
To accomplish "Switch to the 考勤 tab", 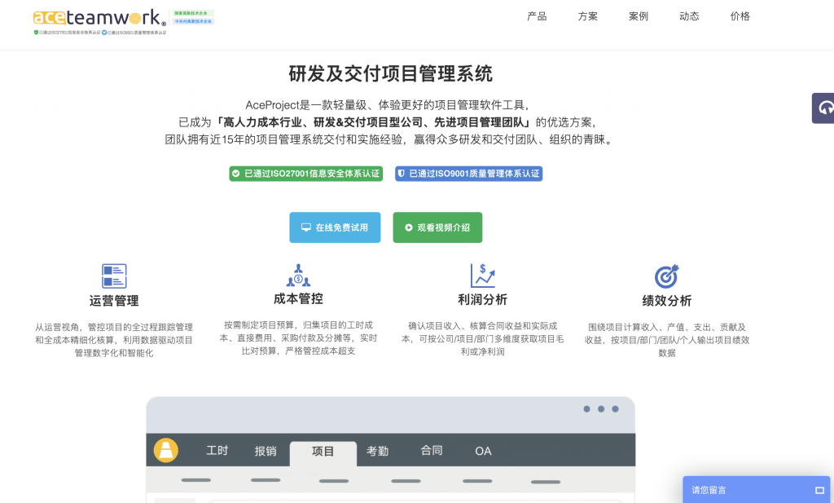I will tap(378, 451).
